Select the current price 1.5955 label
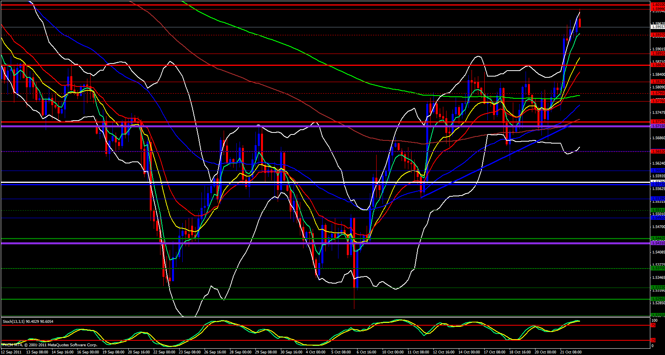 point(657,27)
